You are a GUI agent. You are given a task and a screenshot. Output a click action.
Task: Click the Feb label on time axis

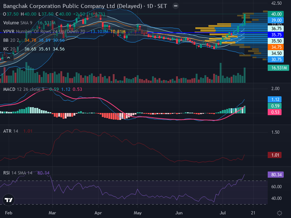[8, 213]
